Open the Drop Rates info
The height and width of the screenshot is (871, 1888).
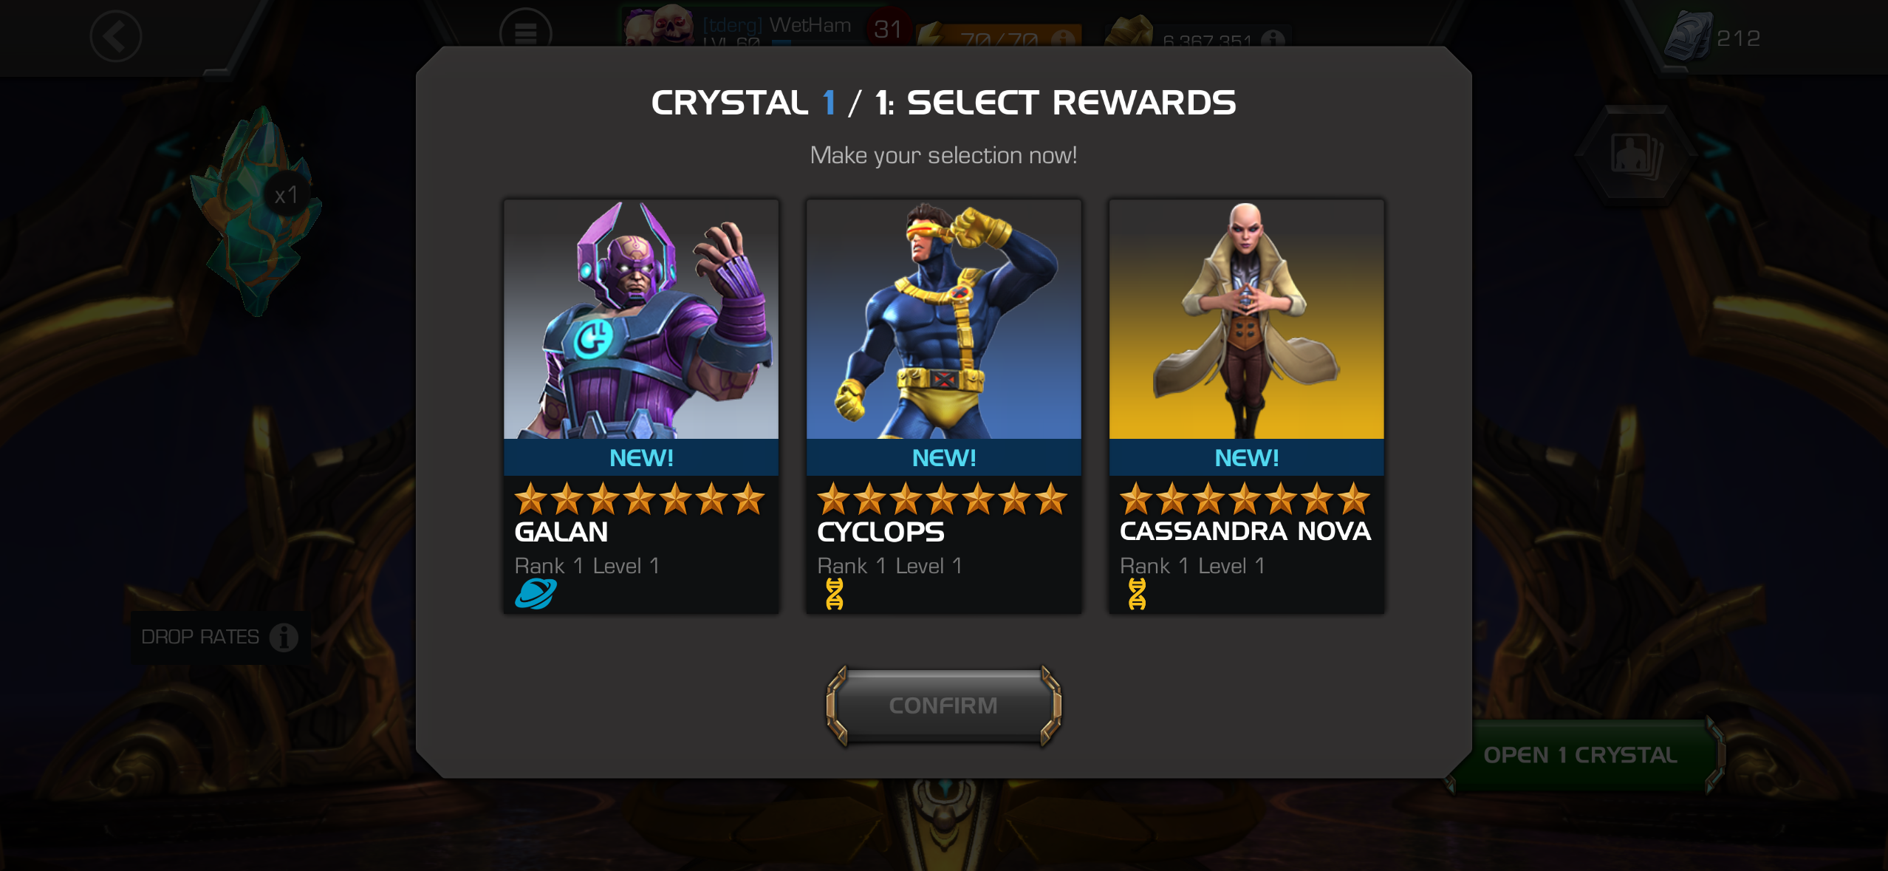(219, 637)
